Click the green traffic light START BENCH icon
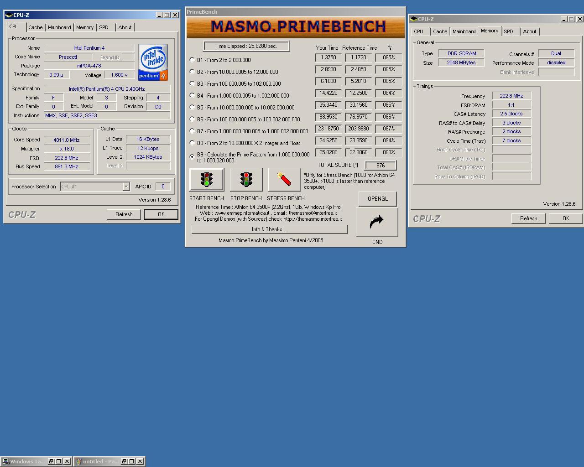The image size is (584, 467). 207,180
